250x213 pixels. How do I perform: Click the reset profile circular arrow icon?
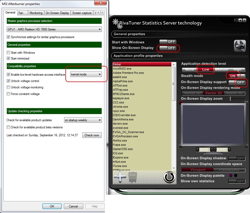(169, 177)
